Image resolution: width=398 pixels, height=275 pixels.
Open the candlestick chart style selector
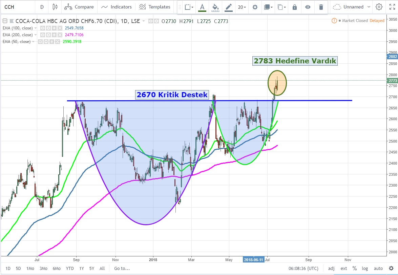(x=55, y=7)
